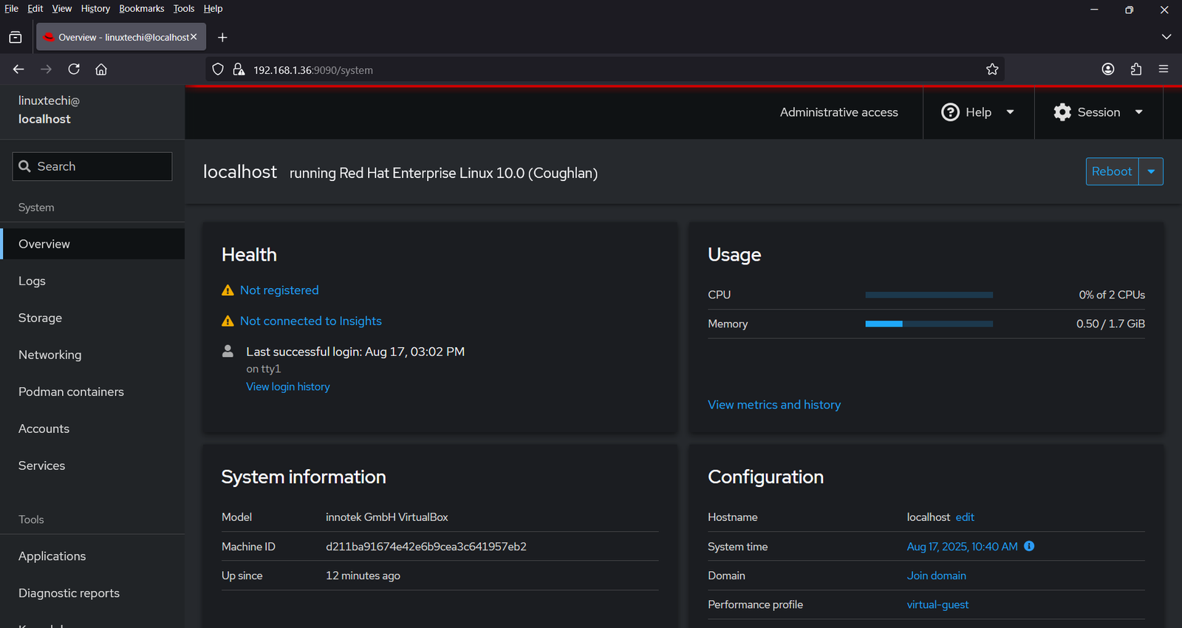
Task: Open View metrics and history link
Action: pyautogui.click(x=774, y=405)
